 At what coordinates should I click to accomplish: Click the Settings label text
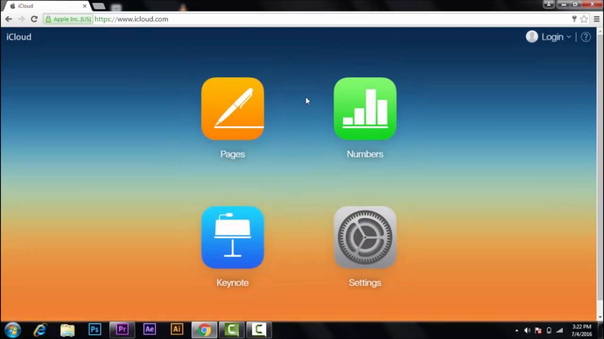[365, 282]
